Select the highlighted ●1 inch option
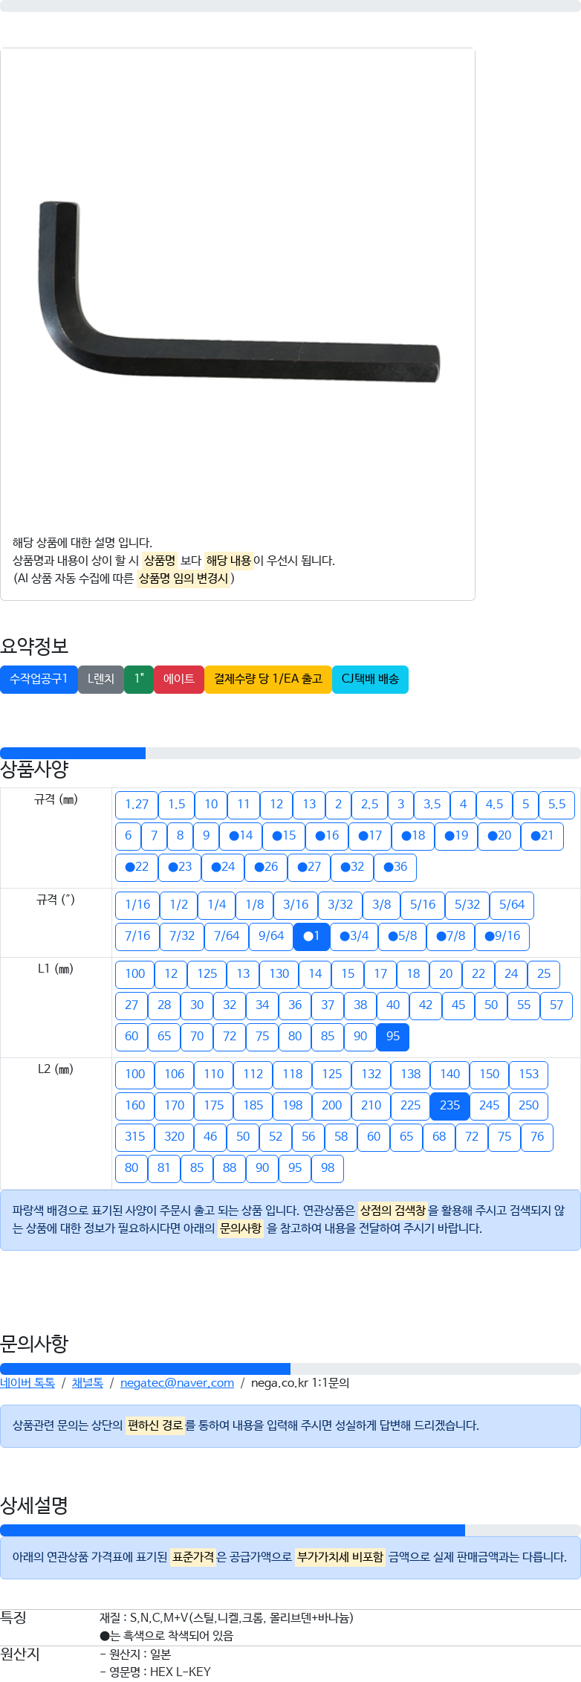The height and width of the screenshot is (1682, 581). [311, 936]
